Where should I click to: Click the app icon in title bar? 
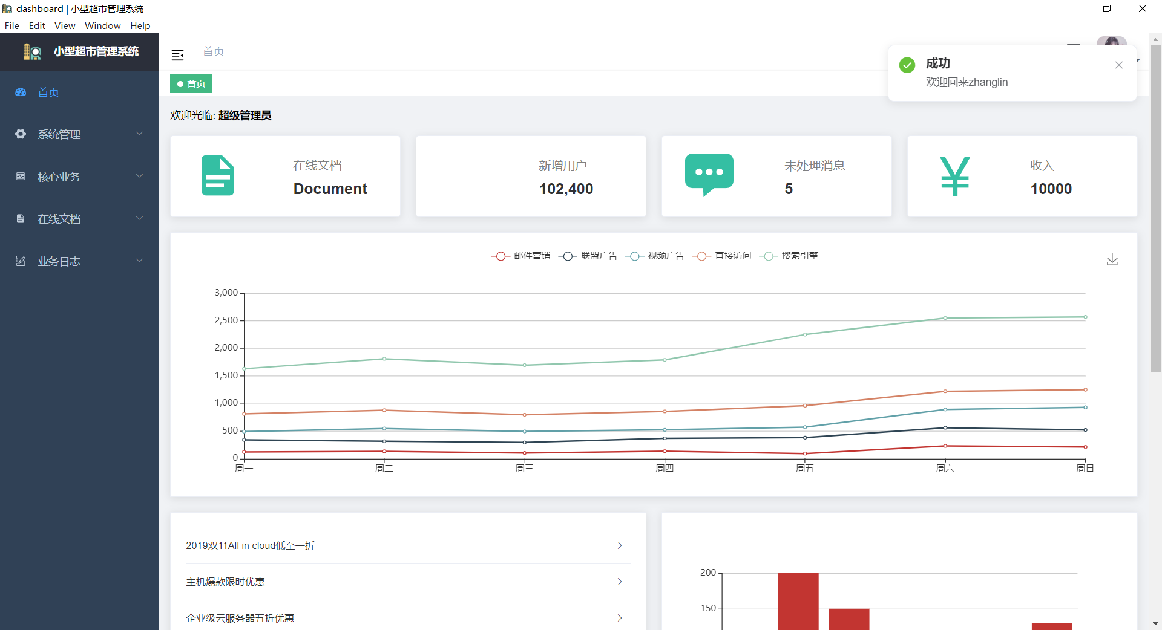coord(7,8)
